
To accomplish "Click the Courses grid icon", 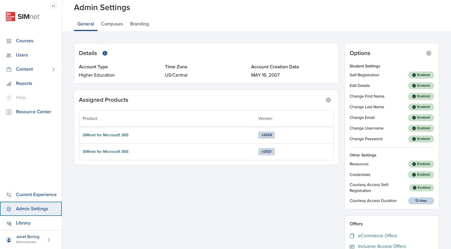I will pos(9,41).
